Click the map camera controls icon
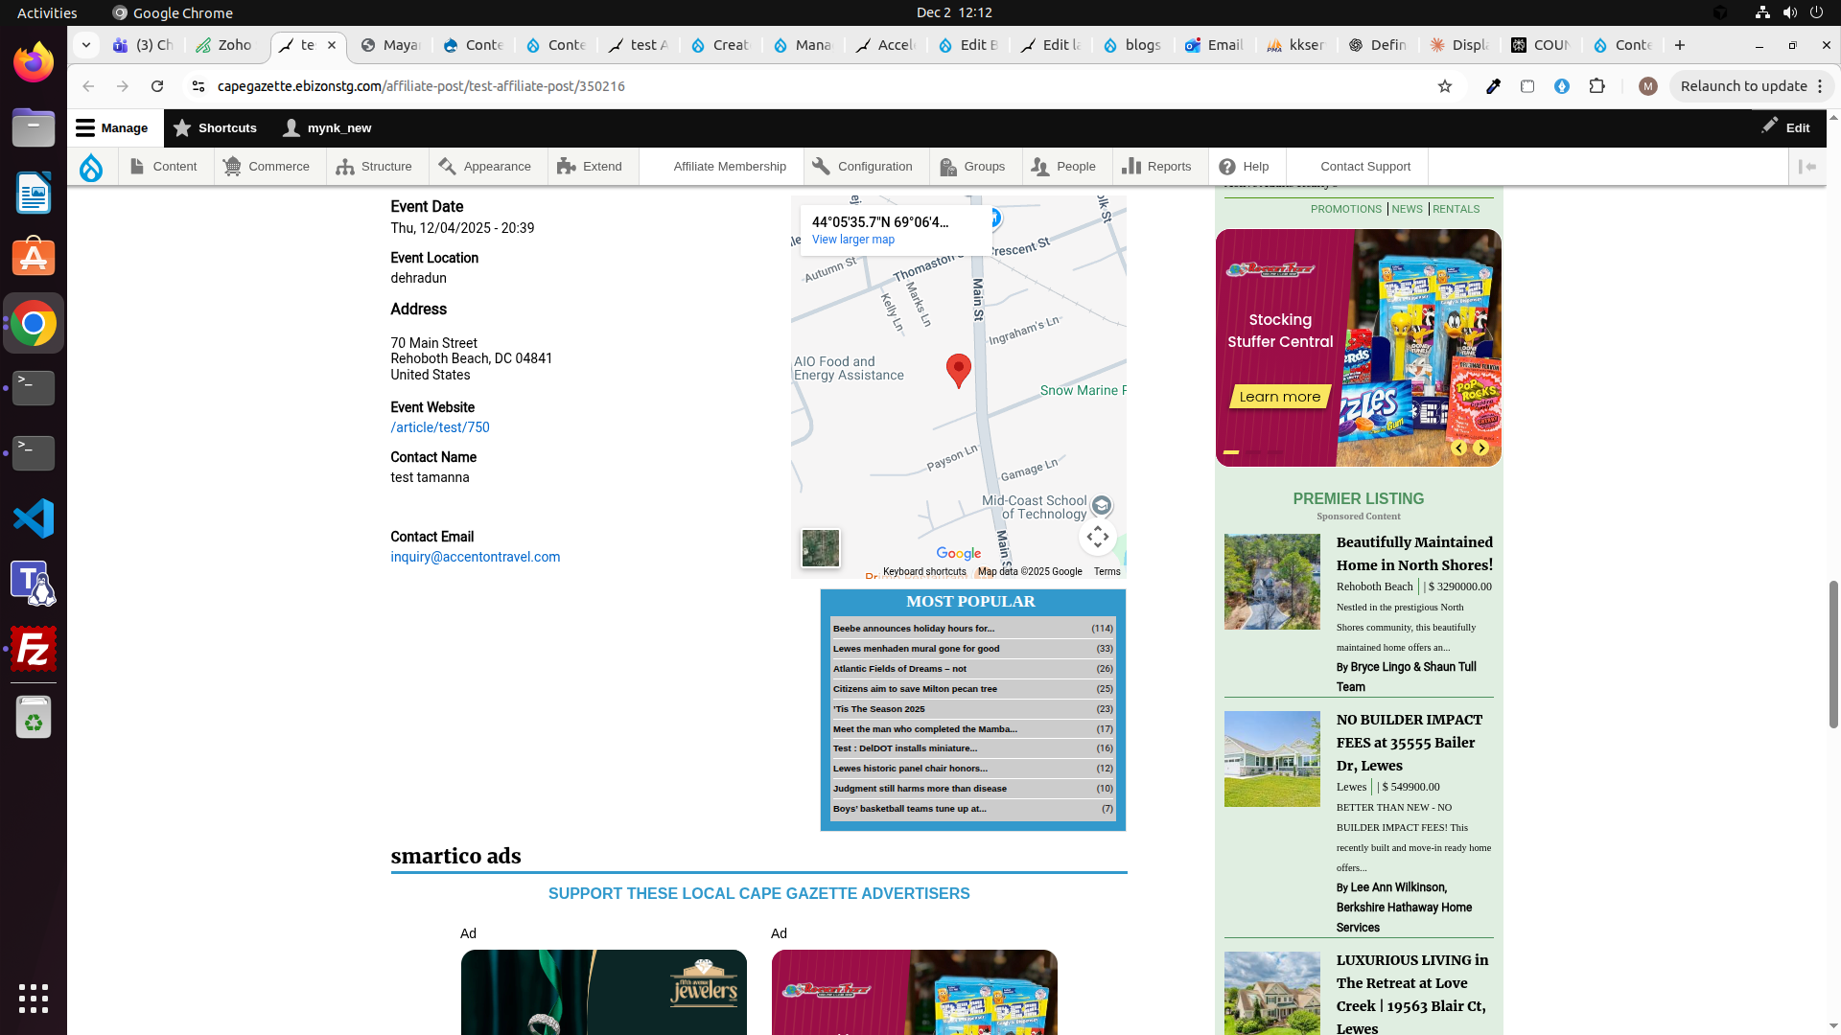1841x1035 pixels. (x=1097, y=538)
